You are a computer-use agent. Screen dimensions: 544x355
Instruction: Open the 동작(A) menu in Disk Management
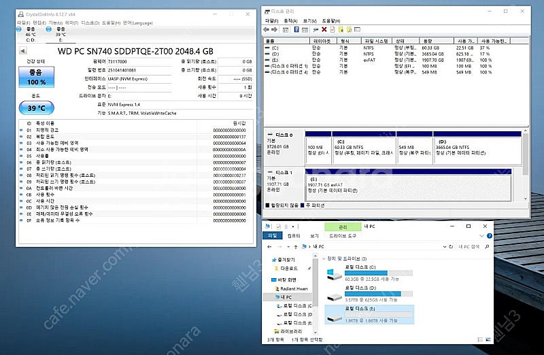click(x=291, y=21)
